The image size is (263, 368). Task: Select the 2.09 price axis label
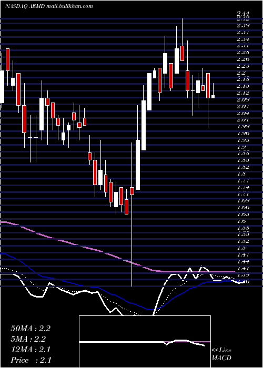pos(243,99)
